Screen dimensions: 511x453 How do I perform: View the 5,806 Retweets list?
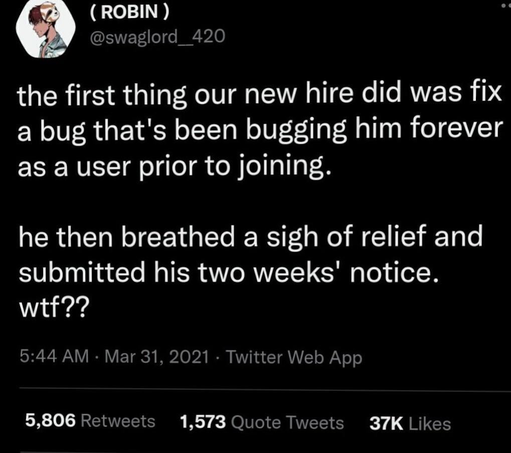coord(90,421)
